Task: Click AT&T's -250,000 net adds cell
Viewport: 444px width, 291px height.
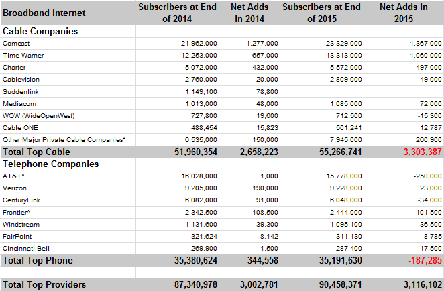Action: (428, 176)
